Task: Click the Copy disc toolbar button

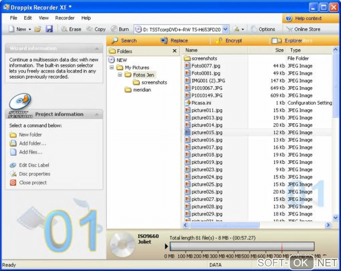Action: [x=96, y=29]
